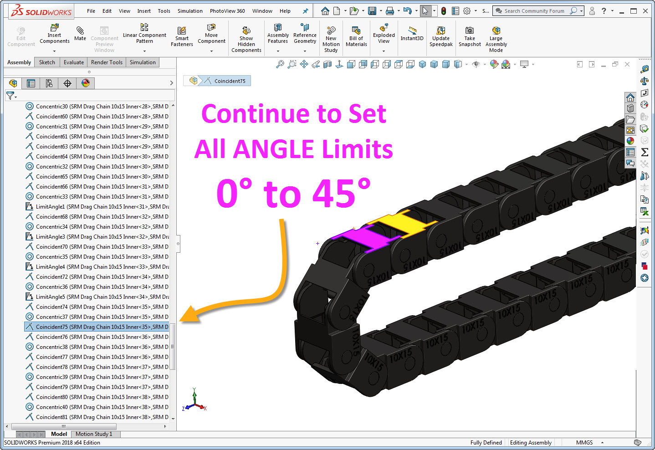The height and width of the screenshot is (450, 655).
Task: Open the Design Library task pane tab
Action: pos(630,108)
